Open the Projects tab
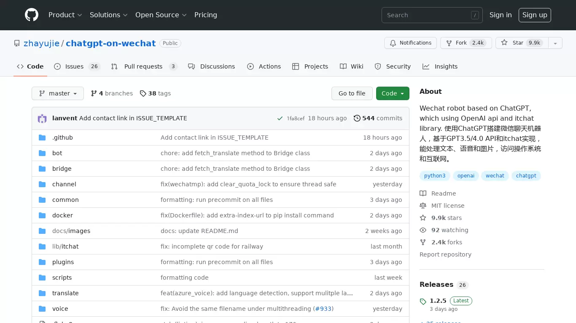The width and height of the screenshot is (576, 323). coord(310,66)
